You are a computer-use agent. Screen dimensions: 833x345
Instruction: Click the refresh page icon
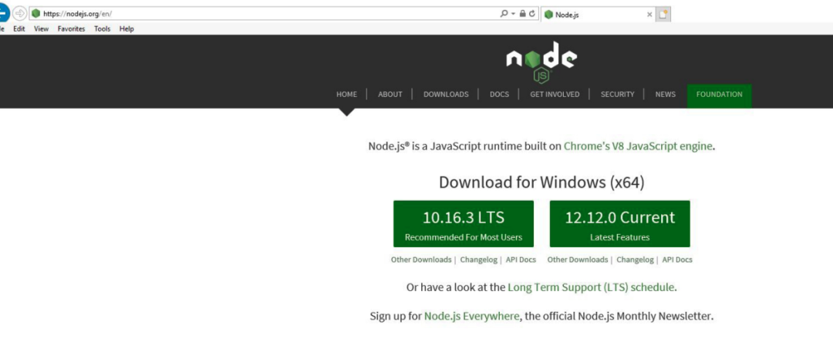pyautogui.click(x=531, y=13)
